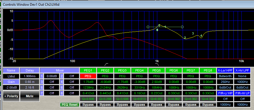
Task: Click the high-pass marker below the graph
Action: [x=106, y=64]
